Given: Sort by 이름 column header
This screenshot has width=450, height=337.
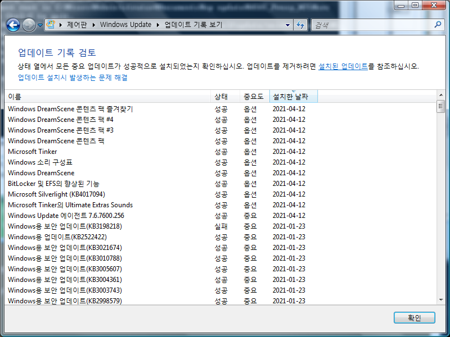Looking at the screenshot, I should (x=107, y=97).
